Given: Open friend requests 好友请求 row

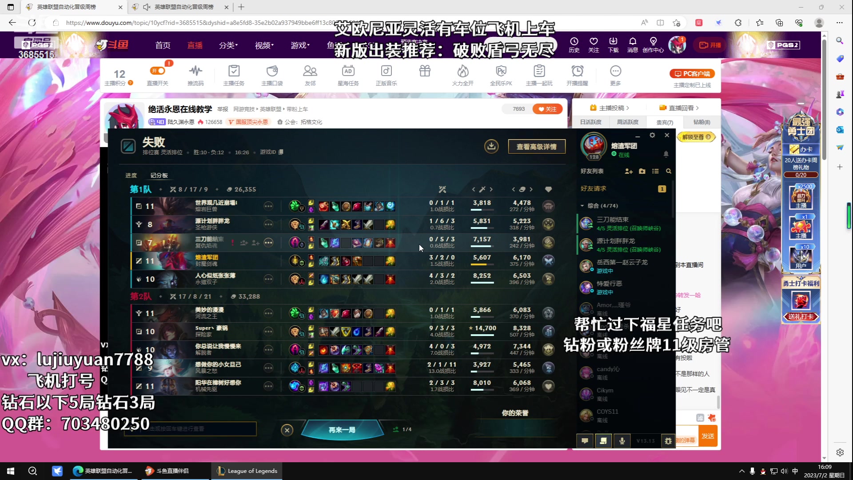Looking at the screenshot, I should 623,188.
